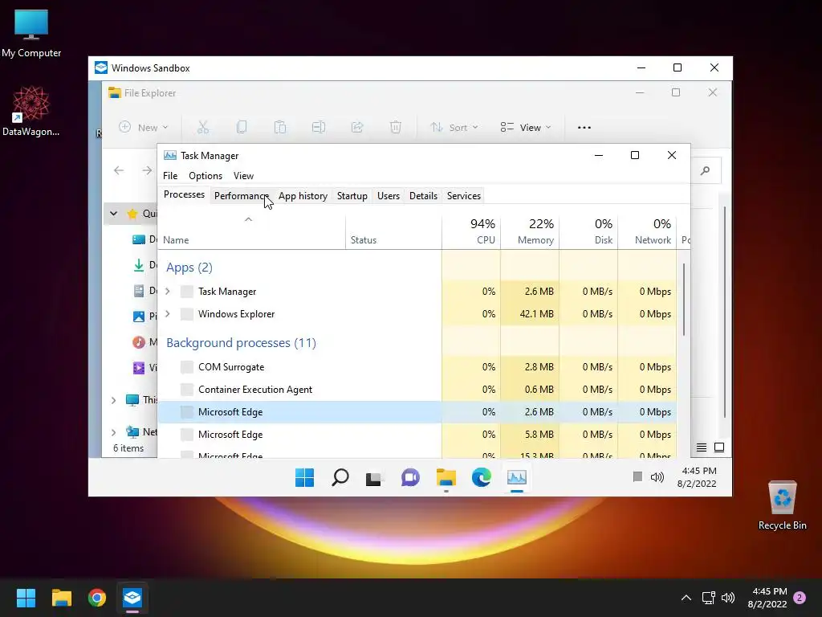Click the host Windows Start button
This screenshot has width=822, height=617.
(26, 598)
